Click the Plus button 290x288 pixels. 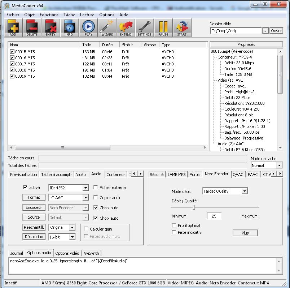click(x=245, y=233)
